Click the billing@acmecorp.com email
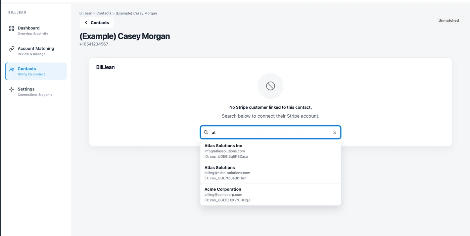470x236 pixels. [x=223, y=194]
